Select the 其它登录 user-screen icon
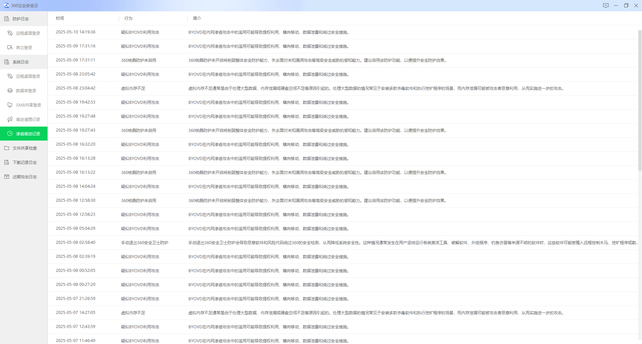 point(10,47)
